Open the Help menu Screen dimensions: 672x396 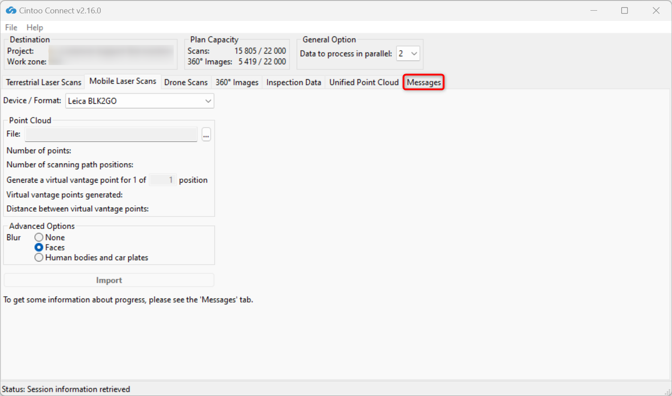pos(35,28)
